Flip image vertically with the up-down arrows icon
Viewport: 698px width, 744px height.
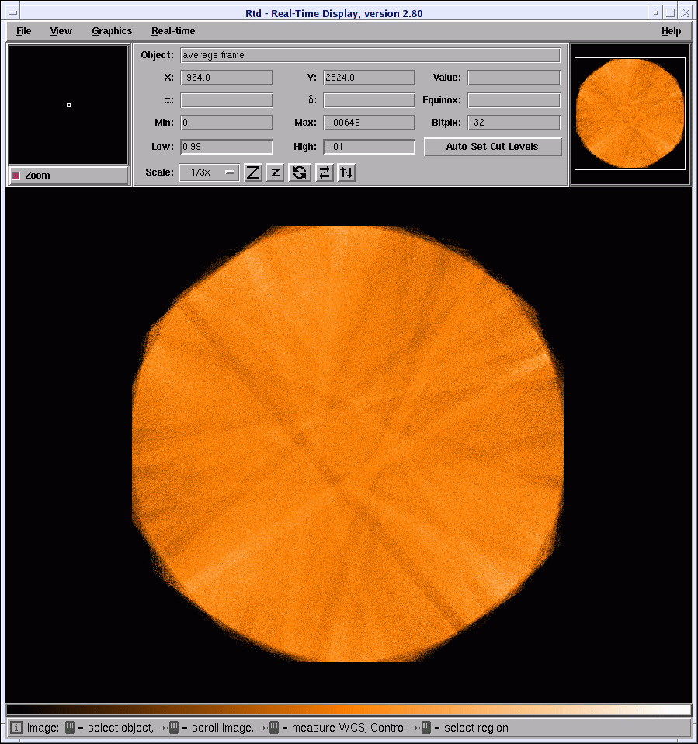pyautogui.click(x=346, y=172)
